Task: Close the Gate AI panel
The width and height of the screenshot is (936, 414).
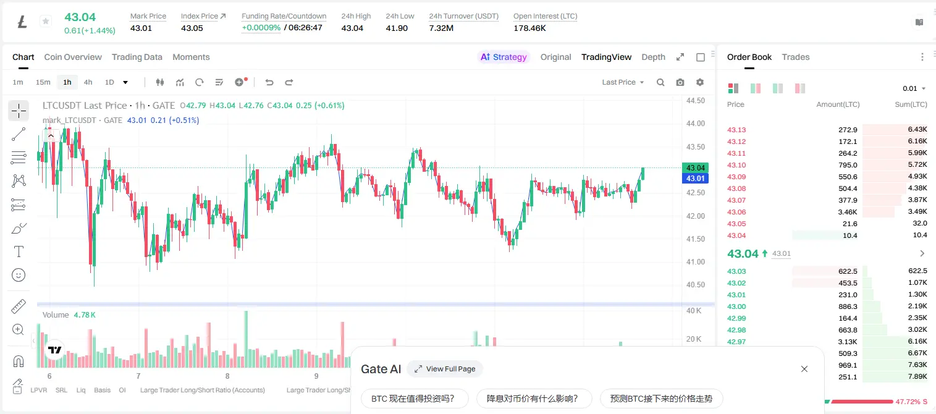Action: click(804, 369)
